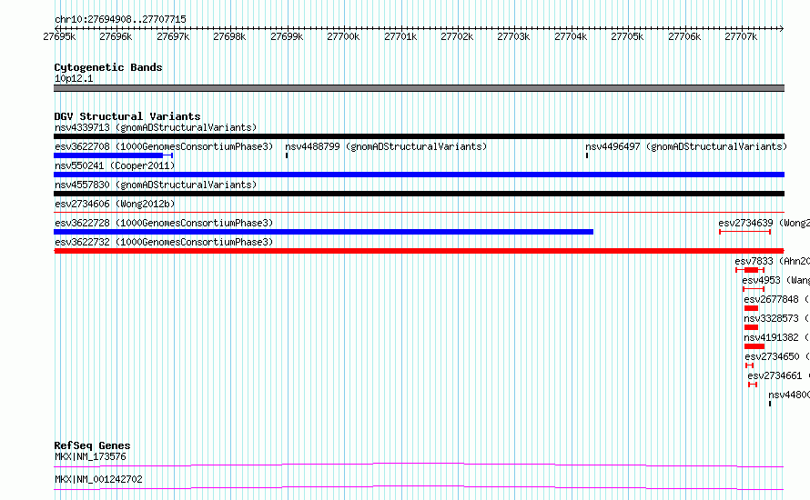
Task: Click the esv3622728 1000Genomes label
Action: pos(164,223)
